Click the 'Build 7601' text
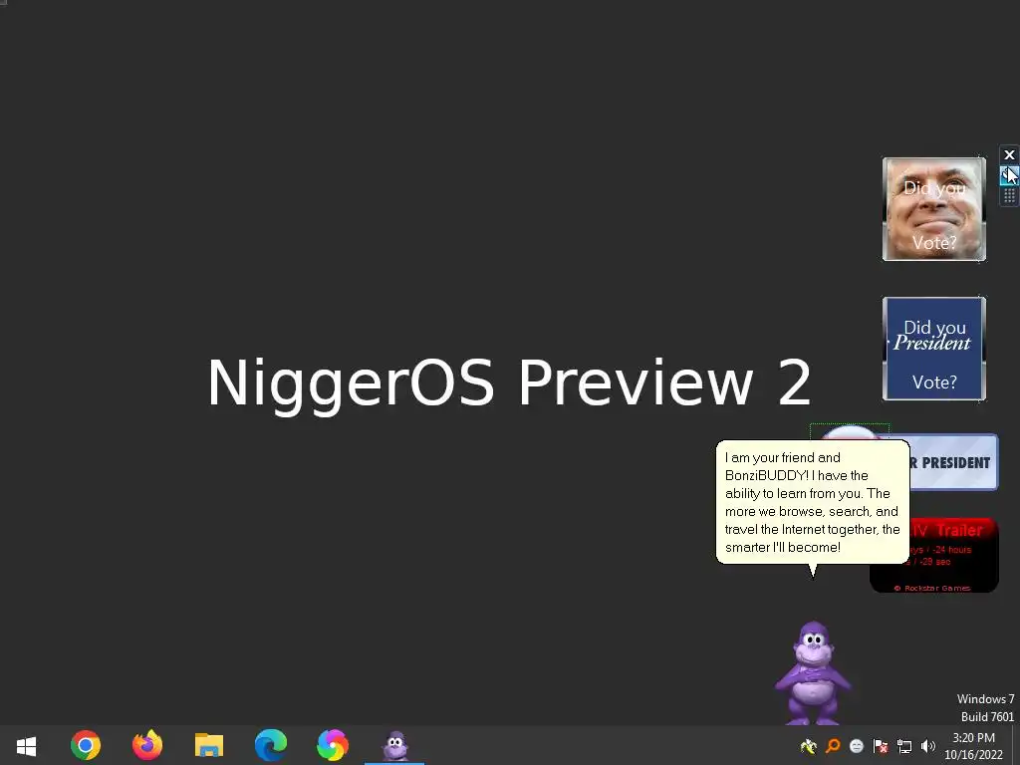Image resolution: width=1020 pixels, height=765 pixels. pos(987,717)
